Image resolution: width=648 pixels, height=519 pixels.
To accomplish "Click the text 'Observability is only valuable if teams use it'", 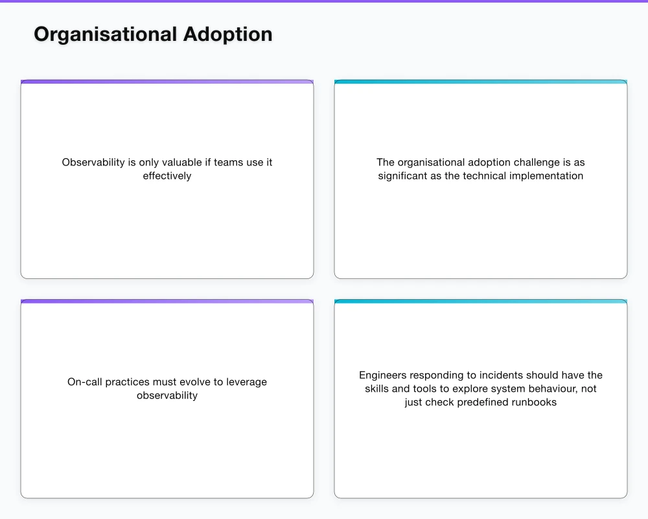I will point(167,162).
